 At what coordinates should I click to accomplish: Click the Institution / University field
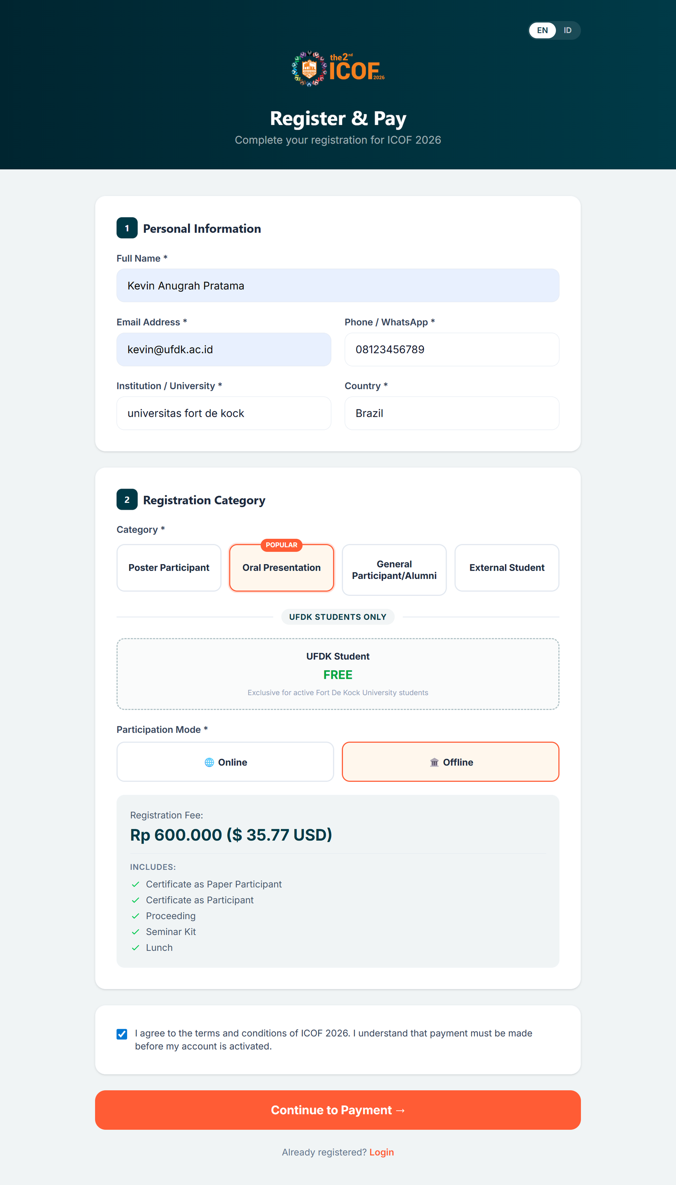[224, 413]
